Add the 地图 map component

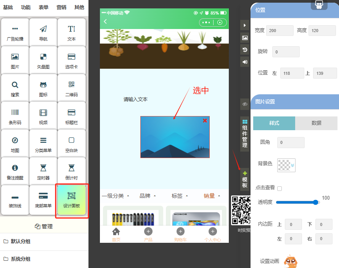[x=15, y=144]
